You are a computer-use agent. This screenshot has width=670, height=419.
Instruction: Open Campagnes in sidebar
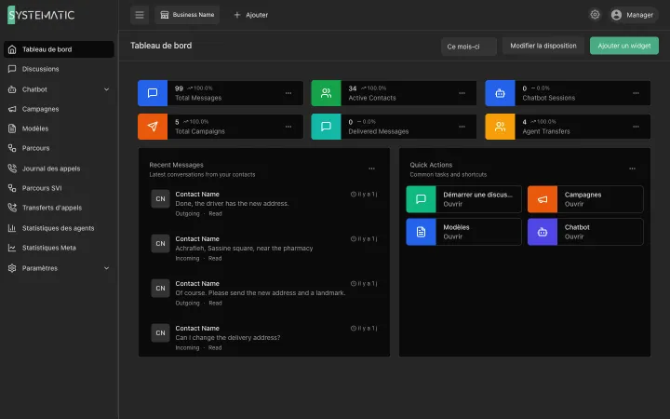(59, 109)
